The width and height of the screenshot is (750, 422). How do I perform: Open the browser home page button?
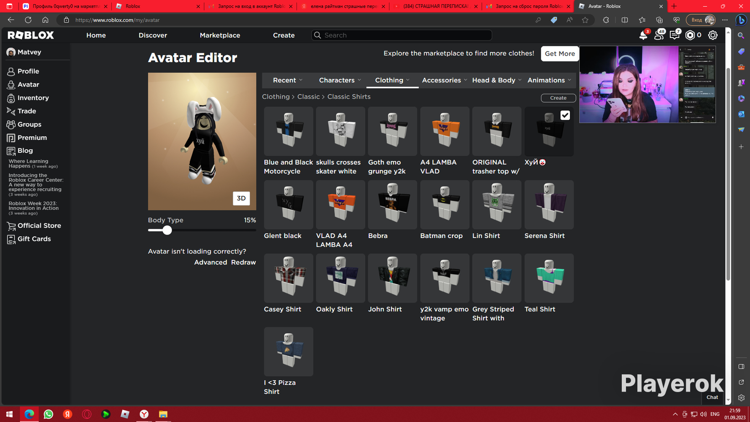(x=45, y=20)
